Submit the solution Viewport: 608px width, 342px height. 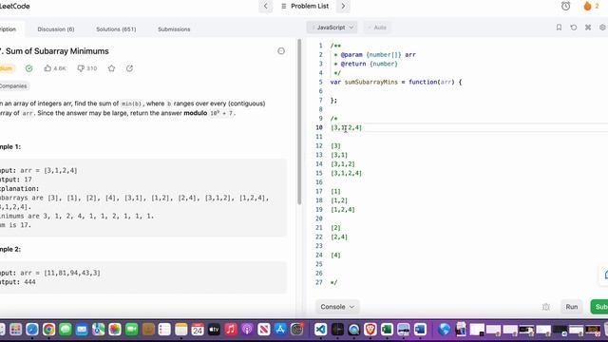pyautogui.click(x=599, y=307)
